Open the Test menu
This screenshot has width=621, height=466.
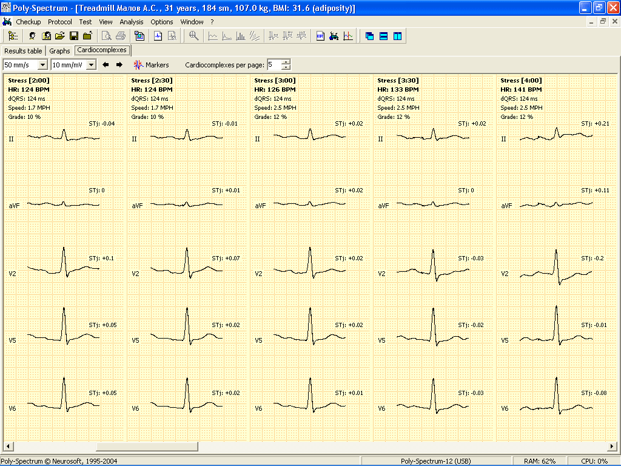click(x=85, y=22)
